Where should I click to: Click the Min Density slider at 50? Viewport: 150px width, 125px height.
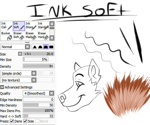(38, 105)
